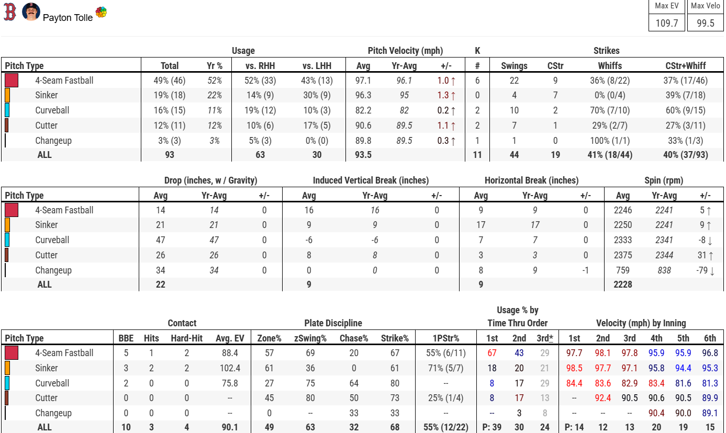The height and width of the screenshot is (433, 726).
Task: Click the colorful pitch-dots icon beside the name
Action: 101,13
